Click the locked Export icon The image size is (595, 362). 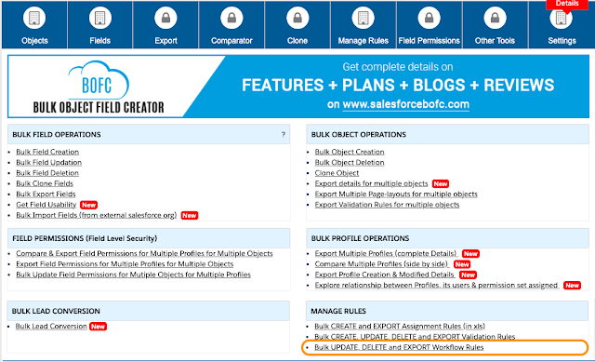pos(165,18)
